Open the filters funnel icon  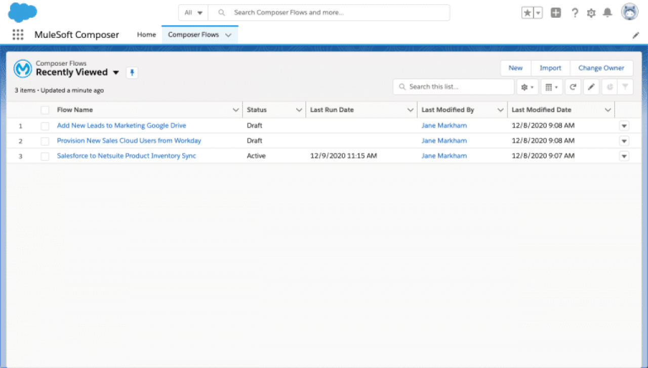(x=625, y=87)
